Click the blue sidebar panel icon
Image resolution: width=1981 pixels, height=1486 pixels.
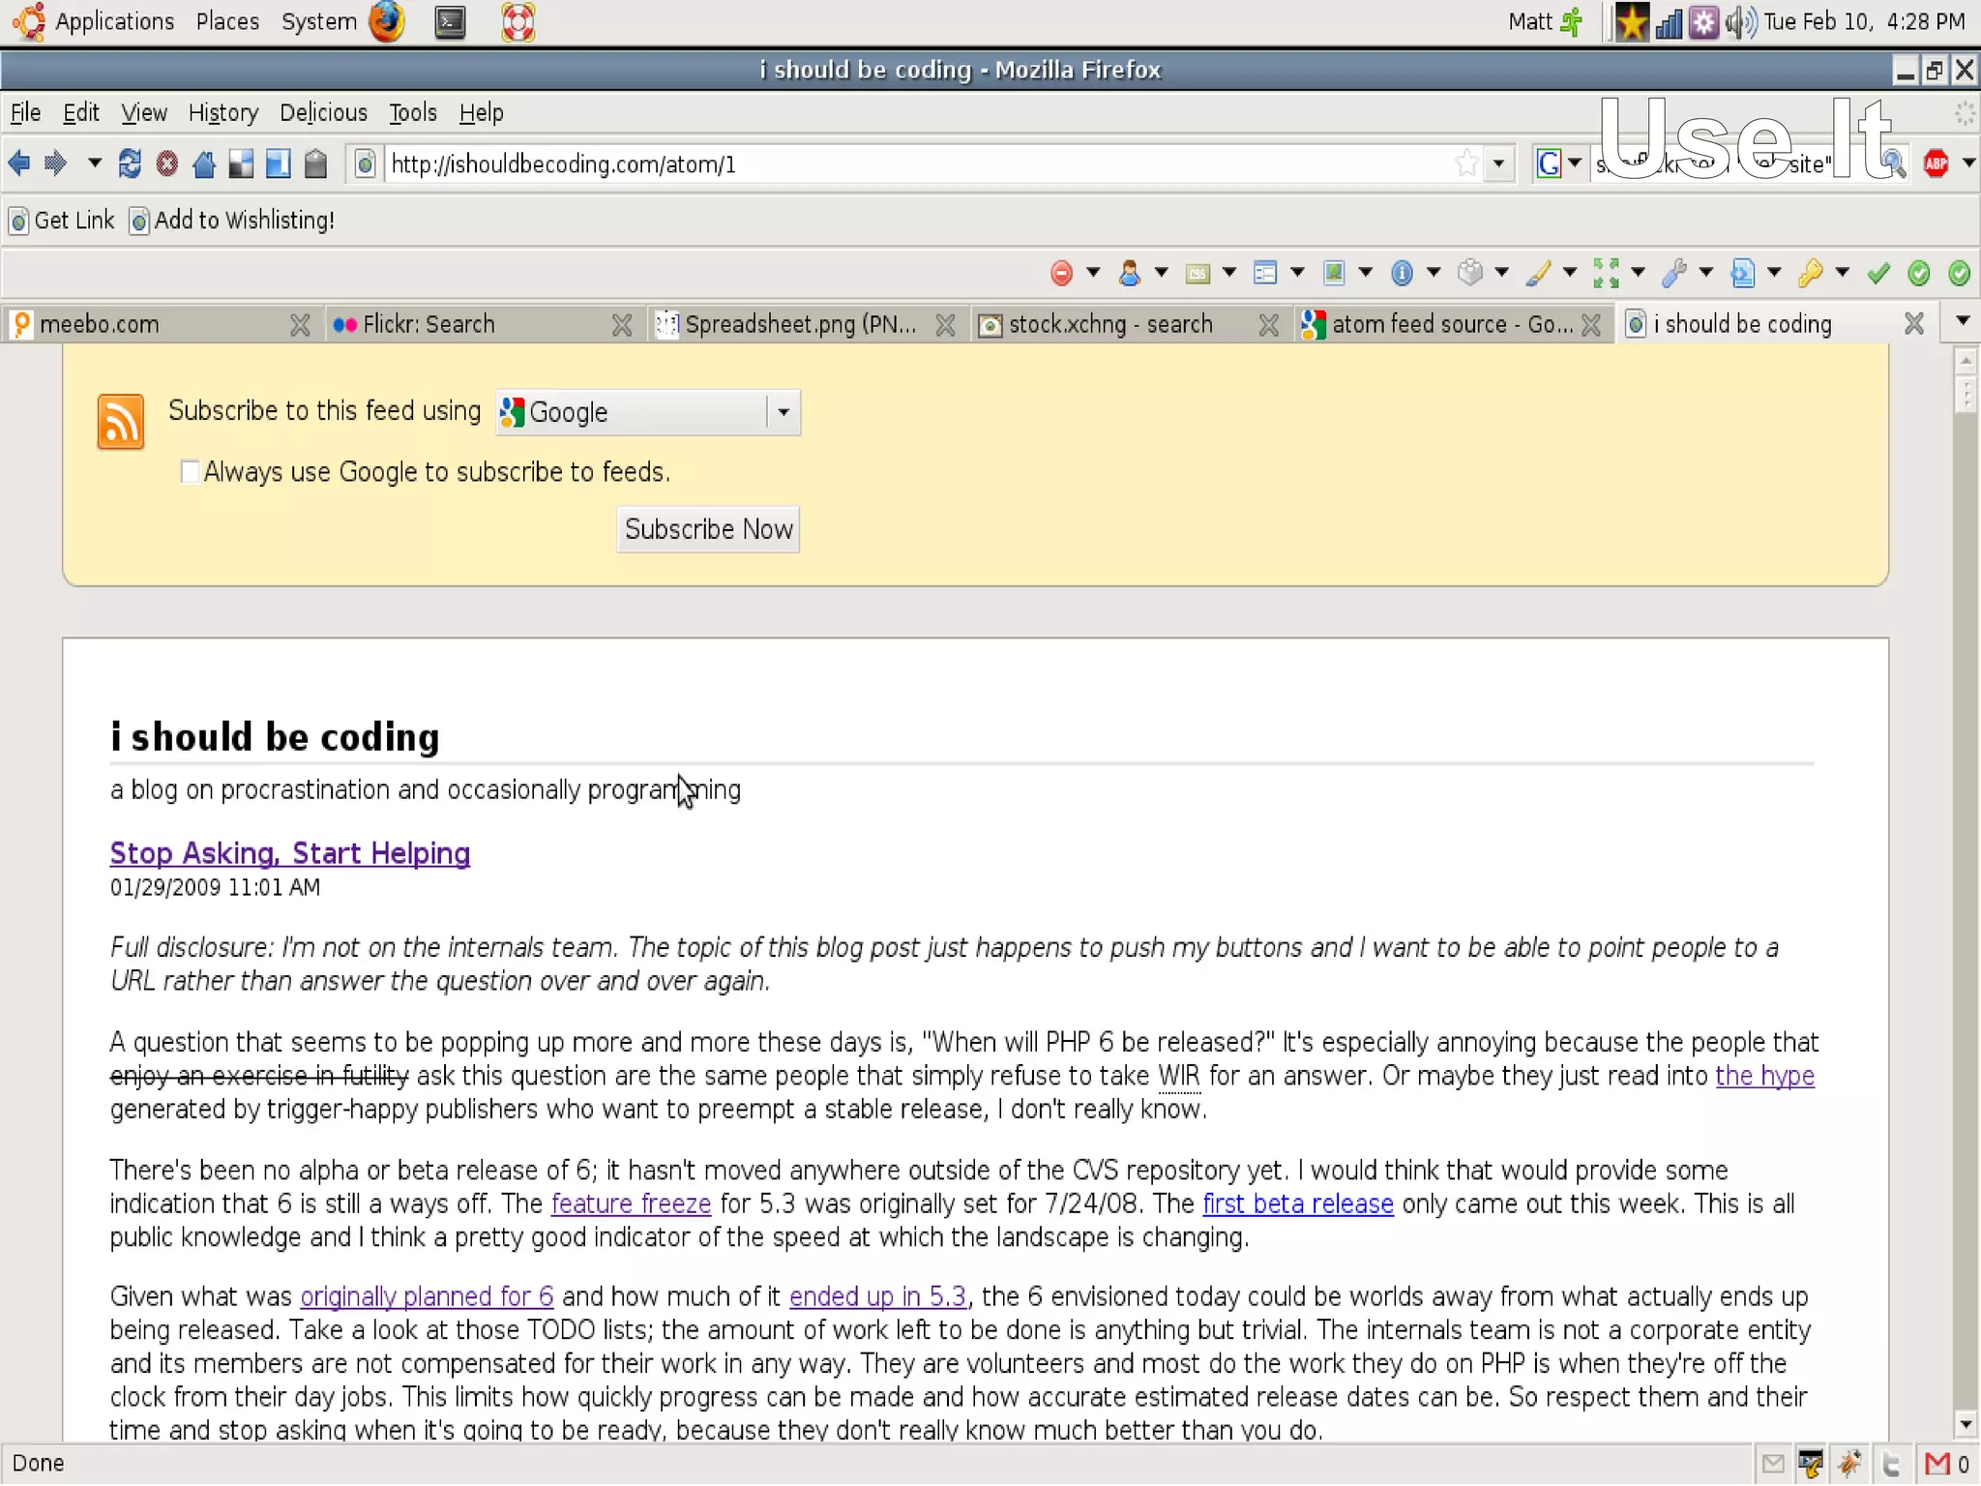coord(279,163)
